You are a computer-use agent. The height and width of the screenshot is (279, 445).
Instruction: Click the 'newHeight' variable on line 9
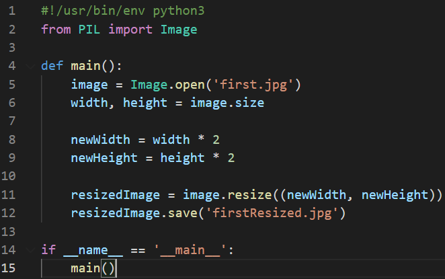[104, 158]
